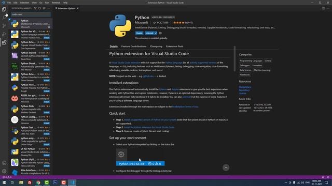Click the Microsoft publisher name

pyautogui.click(x=142, y=23)
